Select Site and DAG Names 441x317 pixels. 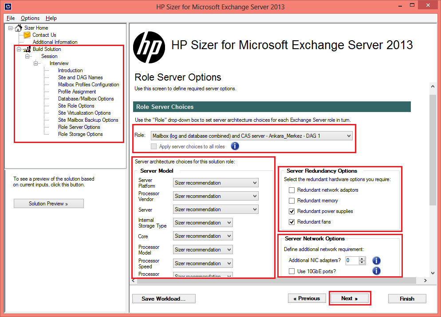coord(80,77)
